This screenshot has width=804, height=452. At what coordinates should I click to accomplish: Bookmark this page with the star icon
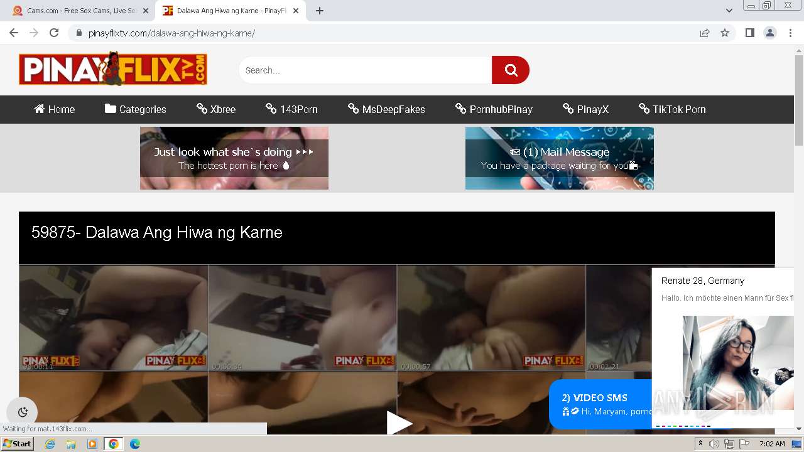[725, 33]
